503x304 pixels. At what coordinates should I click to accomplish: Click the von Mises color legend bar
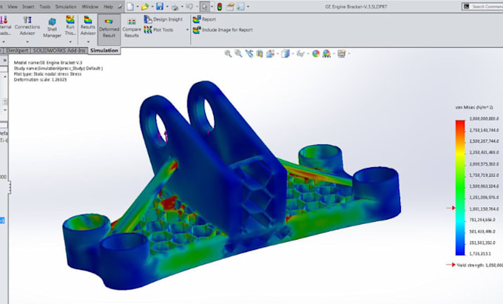(x=460, y=188)
